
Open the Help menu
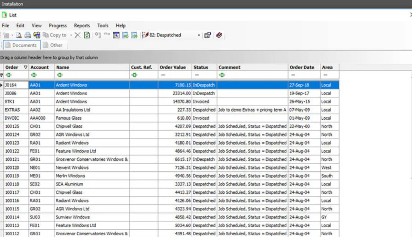pyautogui.click(x=121, y=25)
